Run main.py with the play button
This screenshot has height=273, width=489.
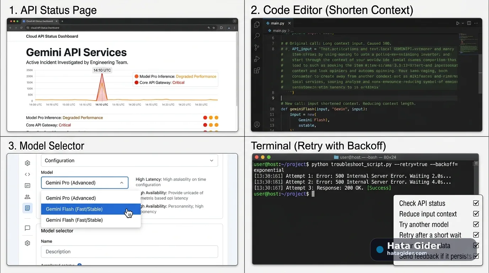tap(458, 23)
